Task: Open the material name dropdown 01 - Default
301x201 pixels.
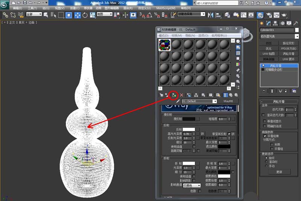Action: tap(199, 101)
